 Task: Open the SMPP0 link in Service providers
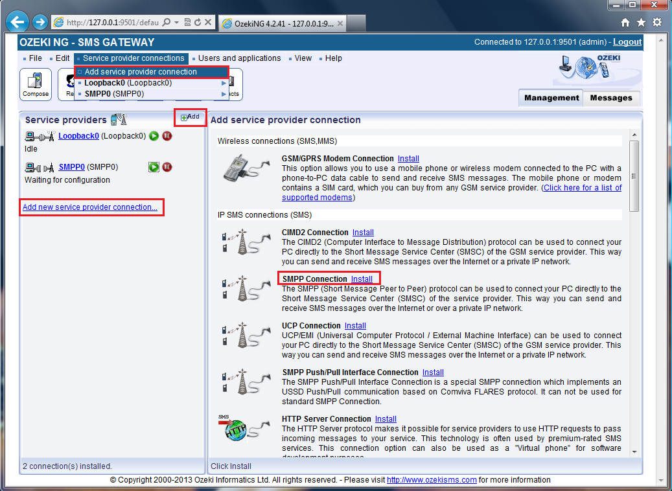coord(71,167)
